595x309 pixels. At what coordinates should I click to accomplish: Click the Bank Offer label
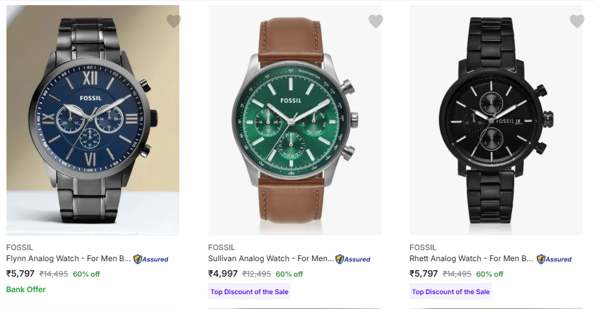[x=26, y=290]
